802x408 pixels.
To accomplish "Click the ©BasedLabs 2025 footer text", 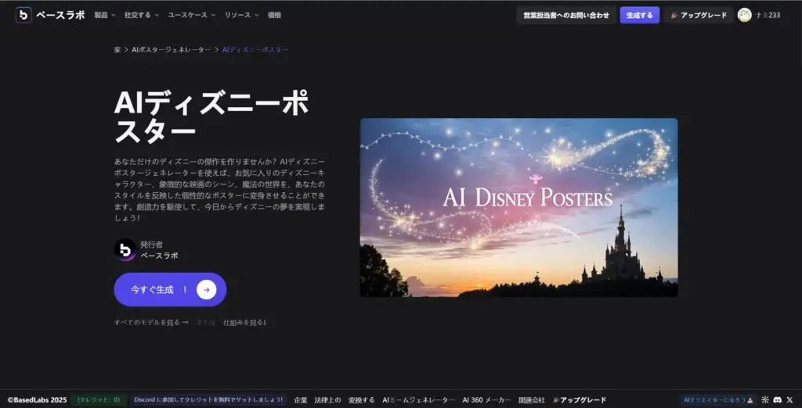I will pos(37,400).
